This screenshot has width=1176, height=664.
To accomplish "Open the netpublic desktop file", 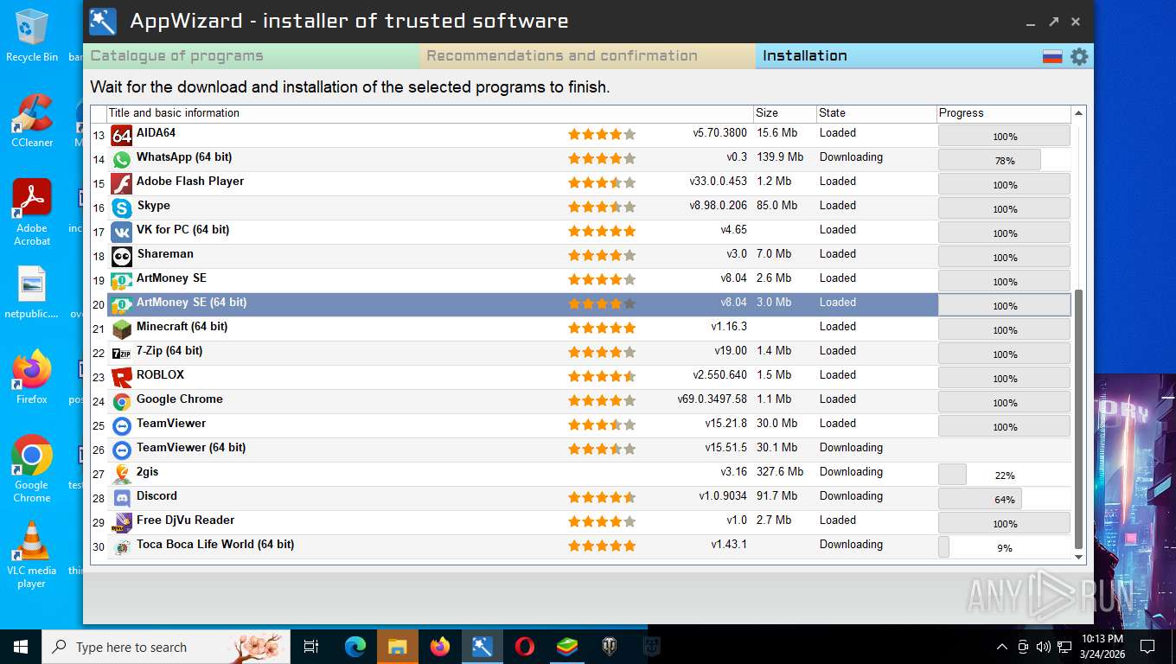I will point(32,293).
